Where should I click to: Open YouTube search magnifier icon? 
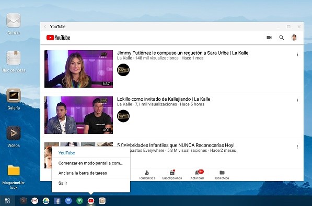tap(281, 38)
